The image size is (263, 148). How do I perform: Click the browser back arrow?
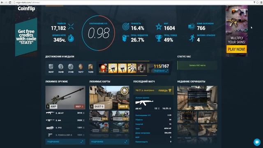tap(2, 2)
